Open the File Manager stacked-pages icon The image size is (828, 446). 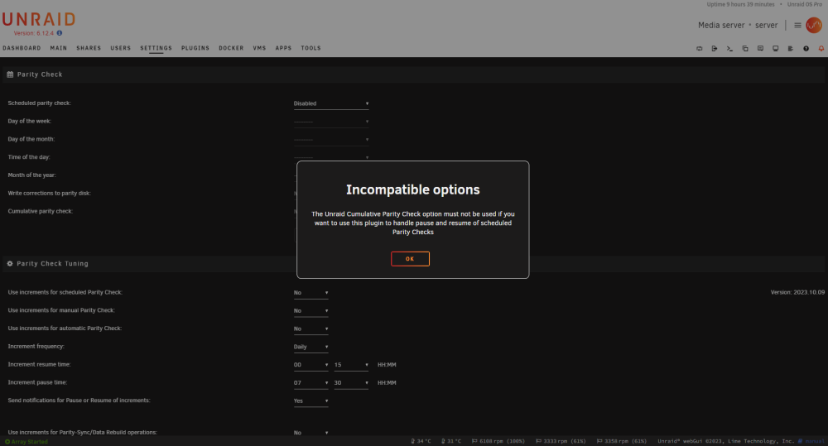[745, 49]
